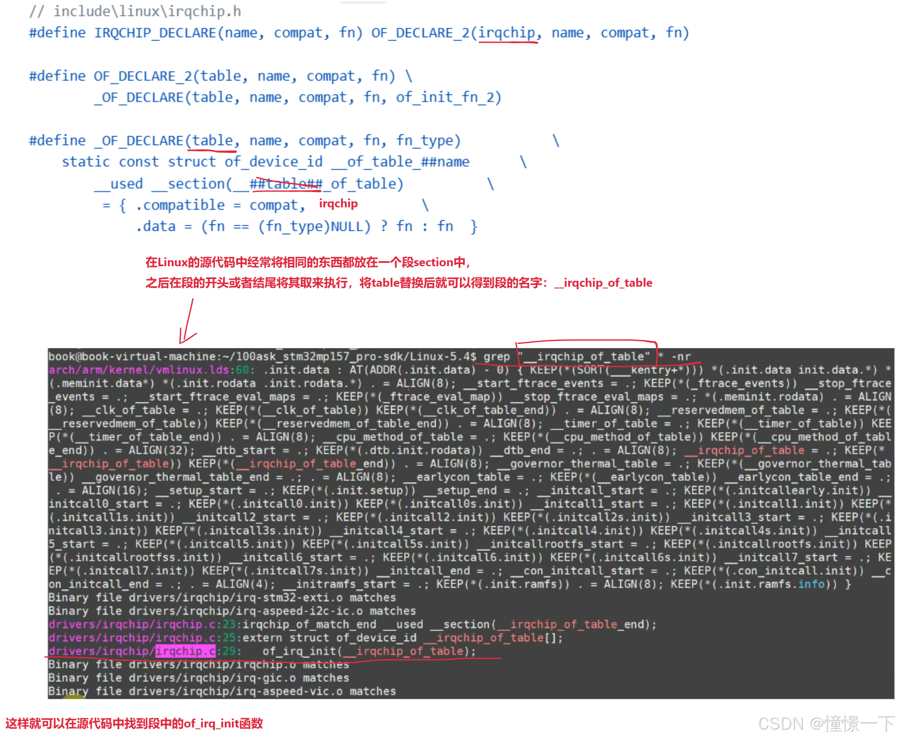
Task: Click the struck-through ##table## text
Action: point(286,184)
